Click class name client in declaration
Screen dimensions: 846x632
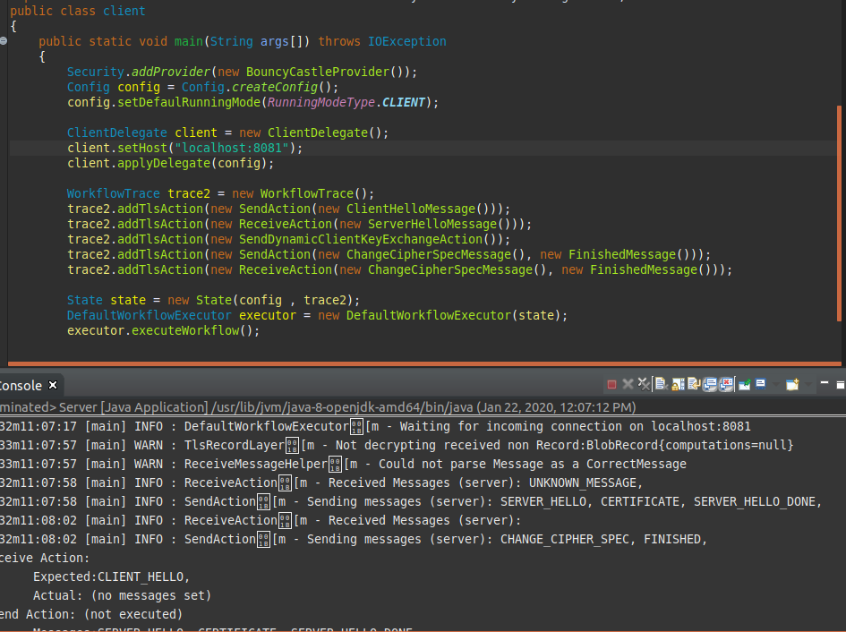pyautogui.click(x=124, y=11)
